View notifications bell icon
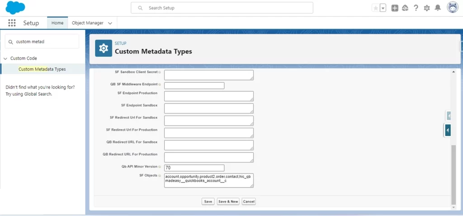The width and height of the screenshot is (463, 216). (x=438, y=8)
